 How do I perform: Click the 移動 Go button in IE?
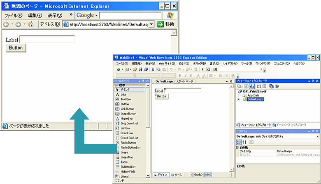click(x=165, y=24)
